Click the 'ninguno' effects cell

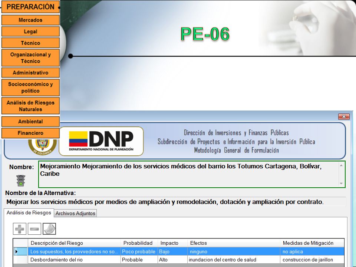pyautogui.click(x=234, y=251)
